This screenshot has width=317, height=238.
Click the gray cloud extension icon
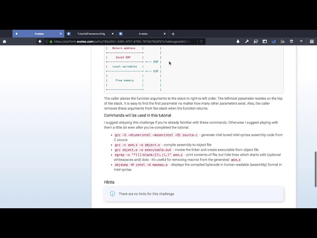(282, 42)
